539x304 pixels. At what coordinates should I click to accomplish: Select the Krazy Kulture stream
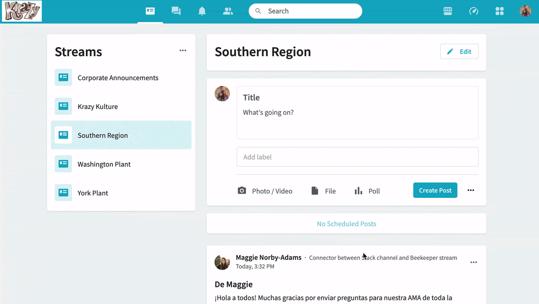97,107
